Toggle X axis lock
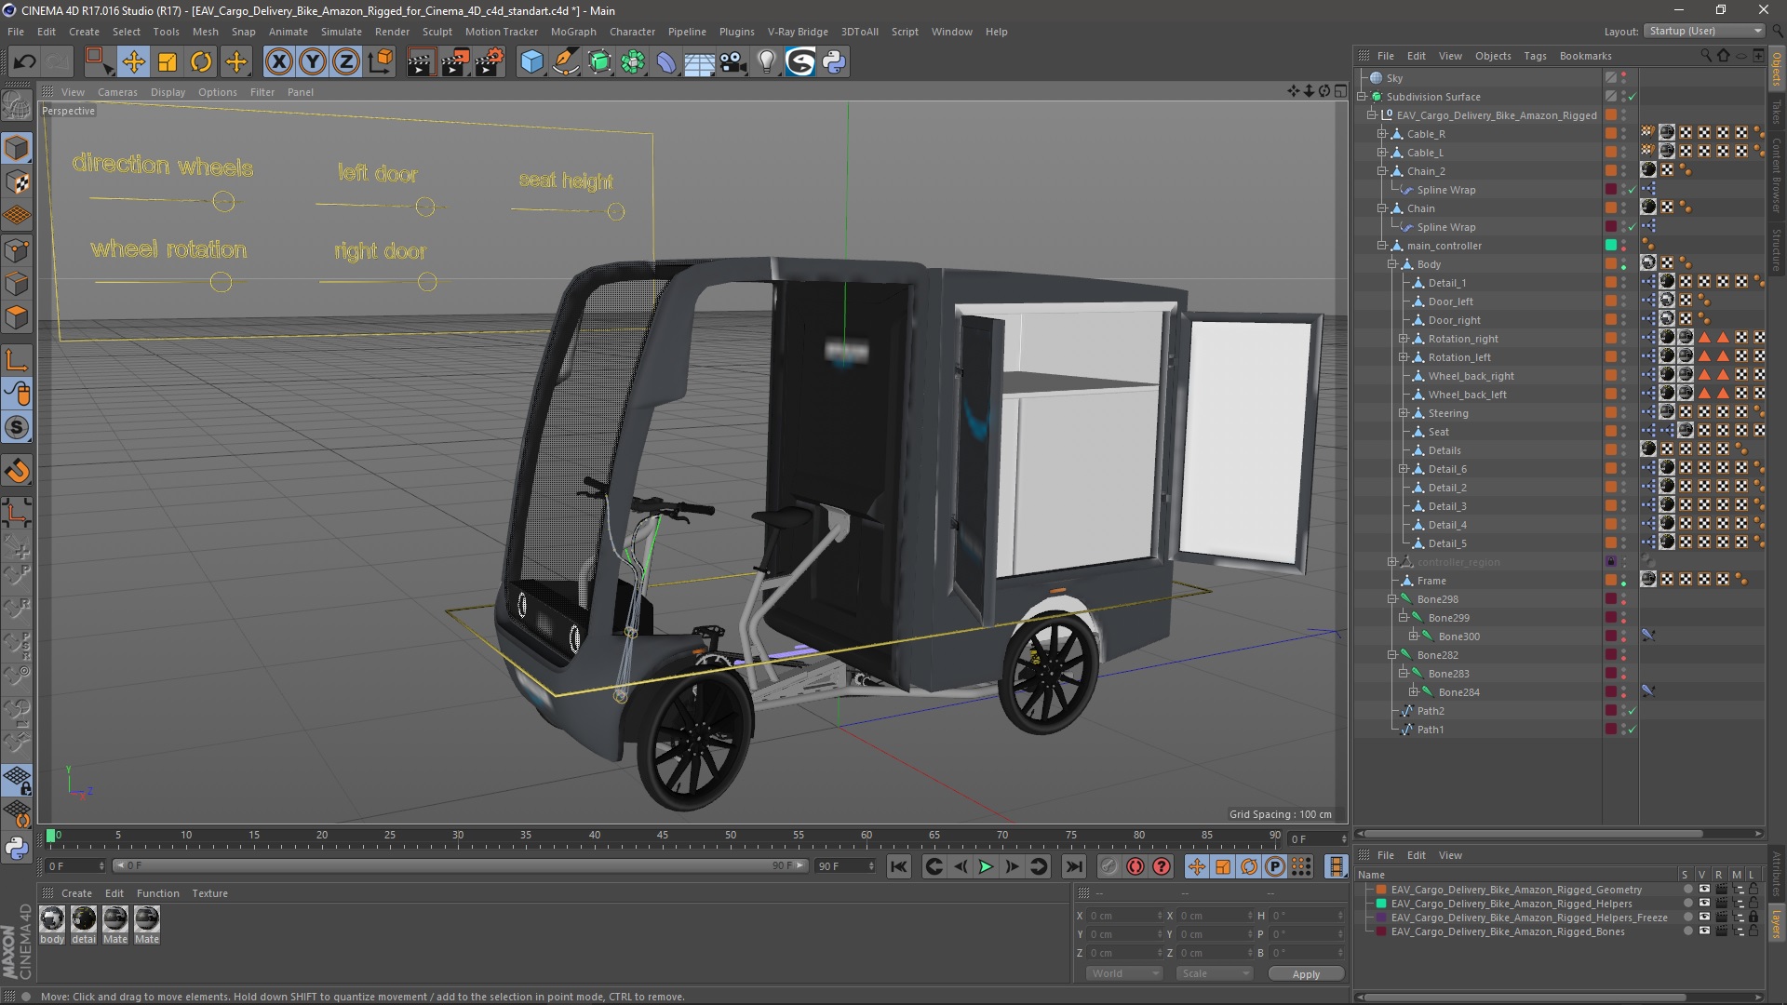This screenshot has width=1787, height=1005. pyautogui.click(x=278, y=62)
